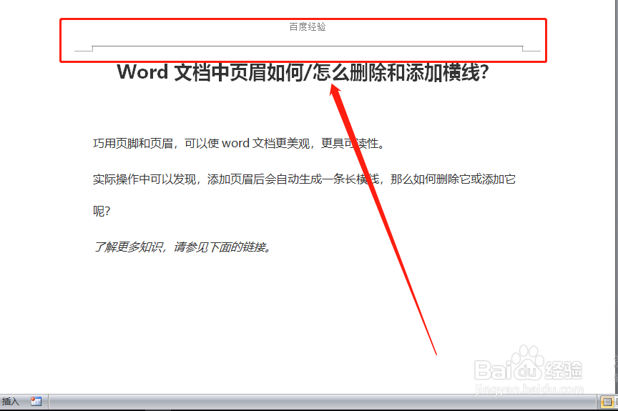Click the paragraph starting with 巧用页脚和页眉

pos(239,143)
